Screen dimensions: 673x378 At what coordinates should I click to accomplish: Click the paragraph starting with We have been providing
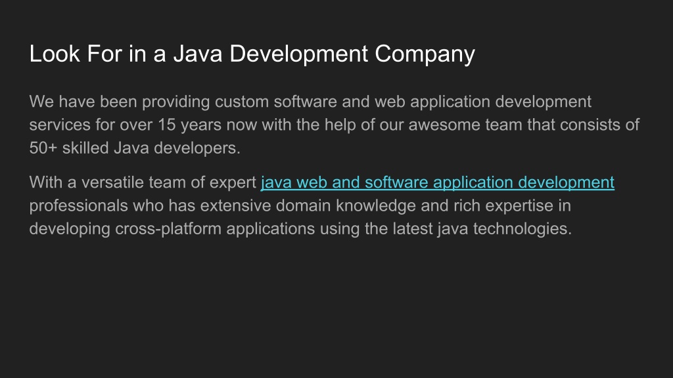tap(335, 125)
